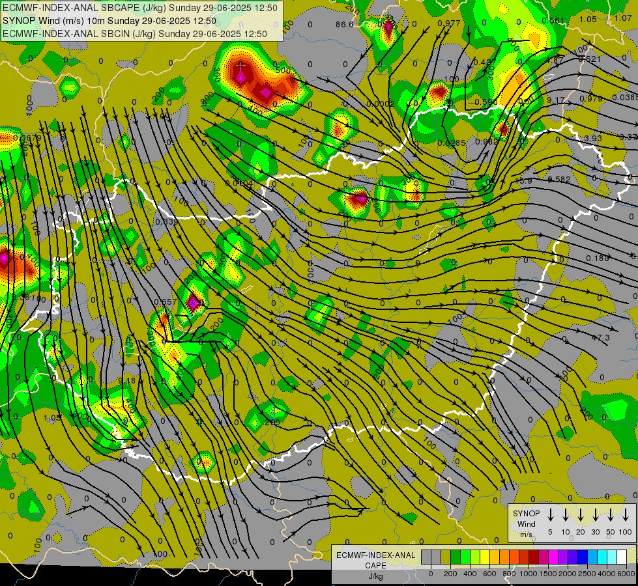Click the 3.93 value on the map
This screenshot has width=638, height=586.
(x=593, y=138)
